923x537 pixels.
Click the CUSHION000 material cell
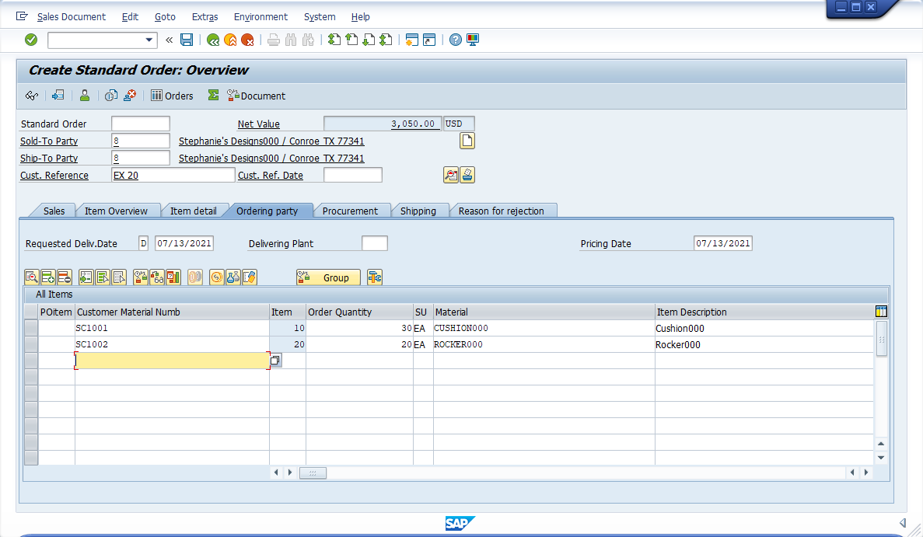point(544,328)
